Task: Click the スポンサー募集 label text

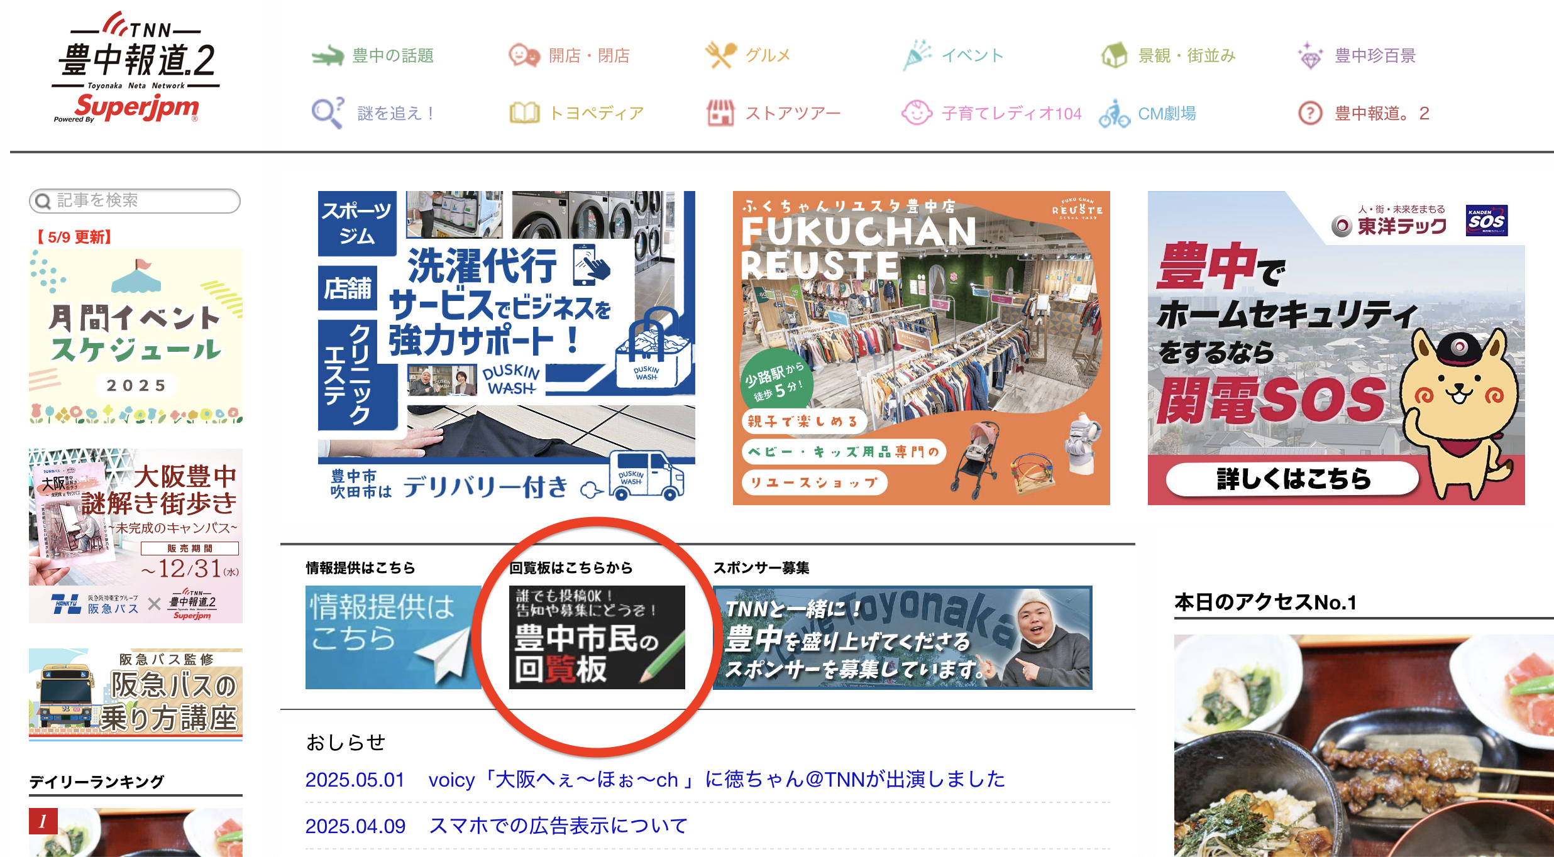Action: pyautogui.click(x=761, y=567)
